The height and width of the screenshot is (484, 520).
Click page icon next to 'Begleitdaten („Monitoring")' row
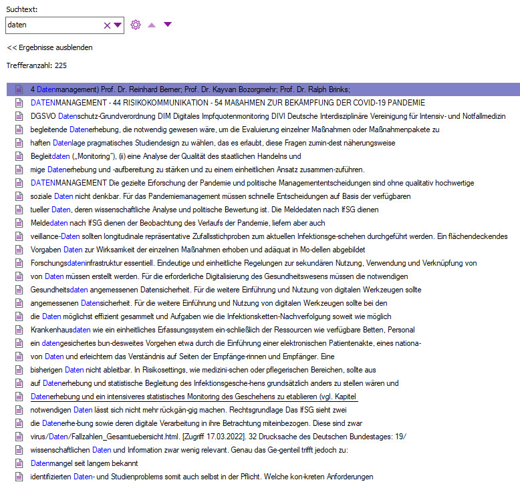click(19, 156)
